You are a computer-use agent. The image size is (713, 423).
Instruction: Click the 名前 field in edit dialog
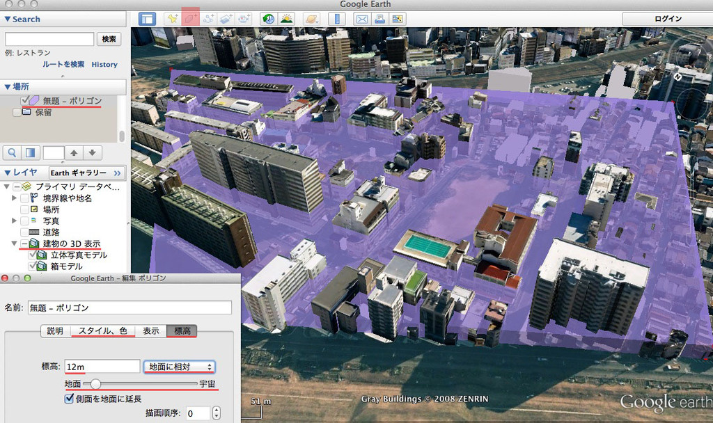coord(130,308)
